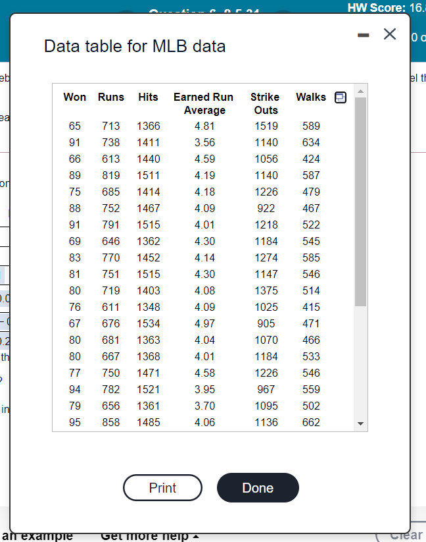Select the Walks value 587
This screenshot has width=426, height=542.
311,175
